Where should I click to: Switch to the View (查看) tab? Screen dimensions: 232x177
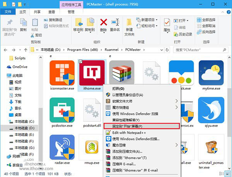click(x=52, y=12)
